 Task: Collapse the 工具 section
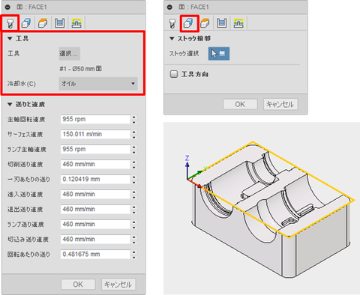10,39
